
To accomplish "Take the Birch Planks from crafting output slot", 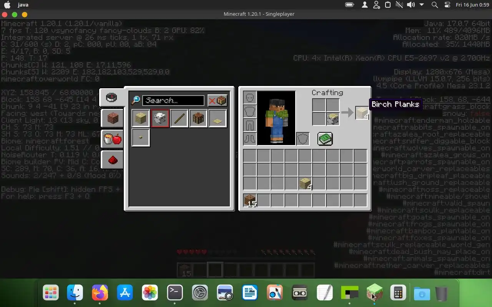I will 362,112.
